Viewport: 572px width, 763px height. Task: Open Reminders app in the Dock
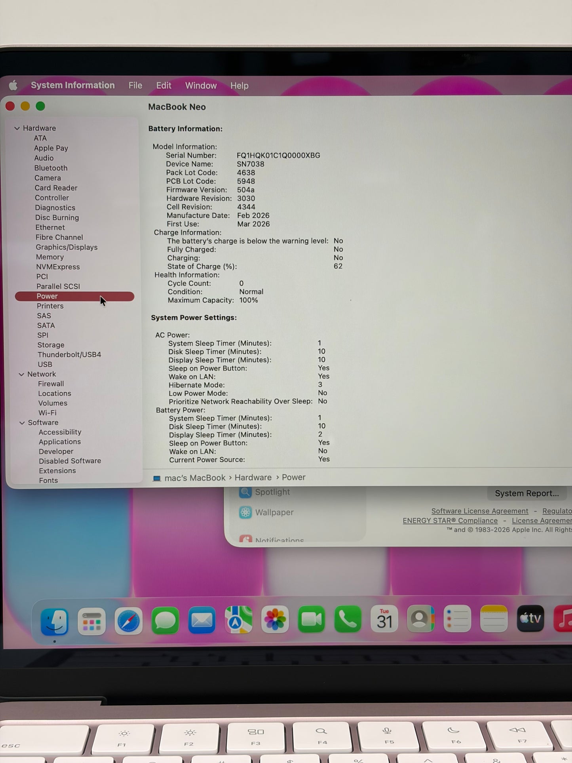457,618
